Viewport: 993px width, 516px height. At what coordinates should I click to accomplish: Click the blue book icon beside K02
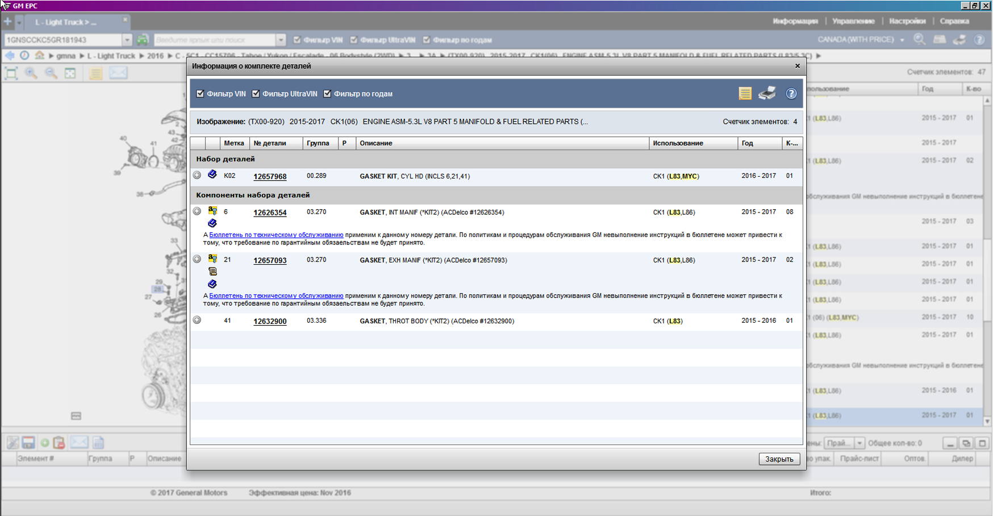click(212, 174)
